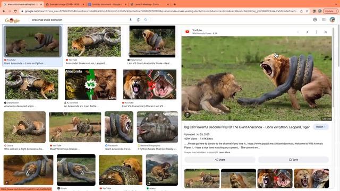Click the Share button
340x191 pixels.
pyautogui.click(x=220, y=160)
